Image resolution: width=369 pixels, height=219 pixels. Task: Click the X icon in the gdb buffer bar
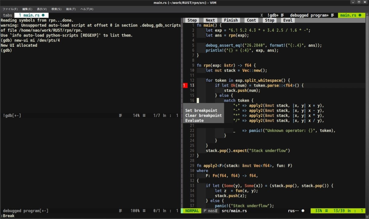pos(262,15)
